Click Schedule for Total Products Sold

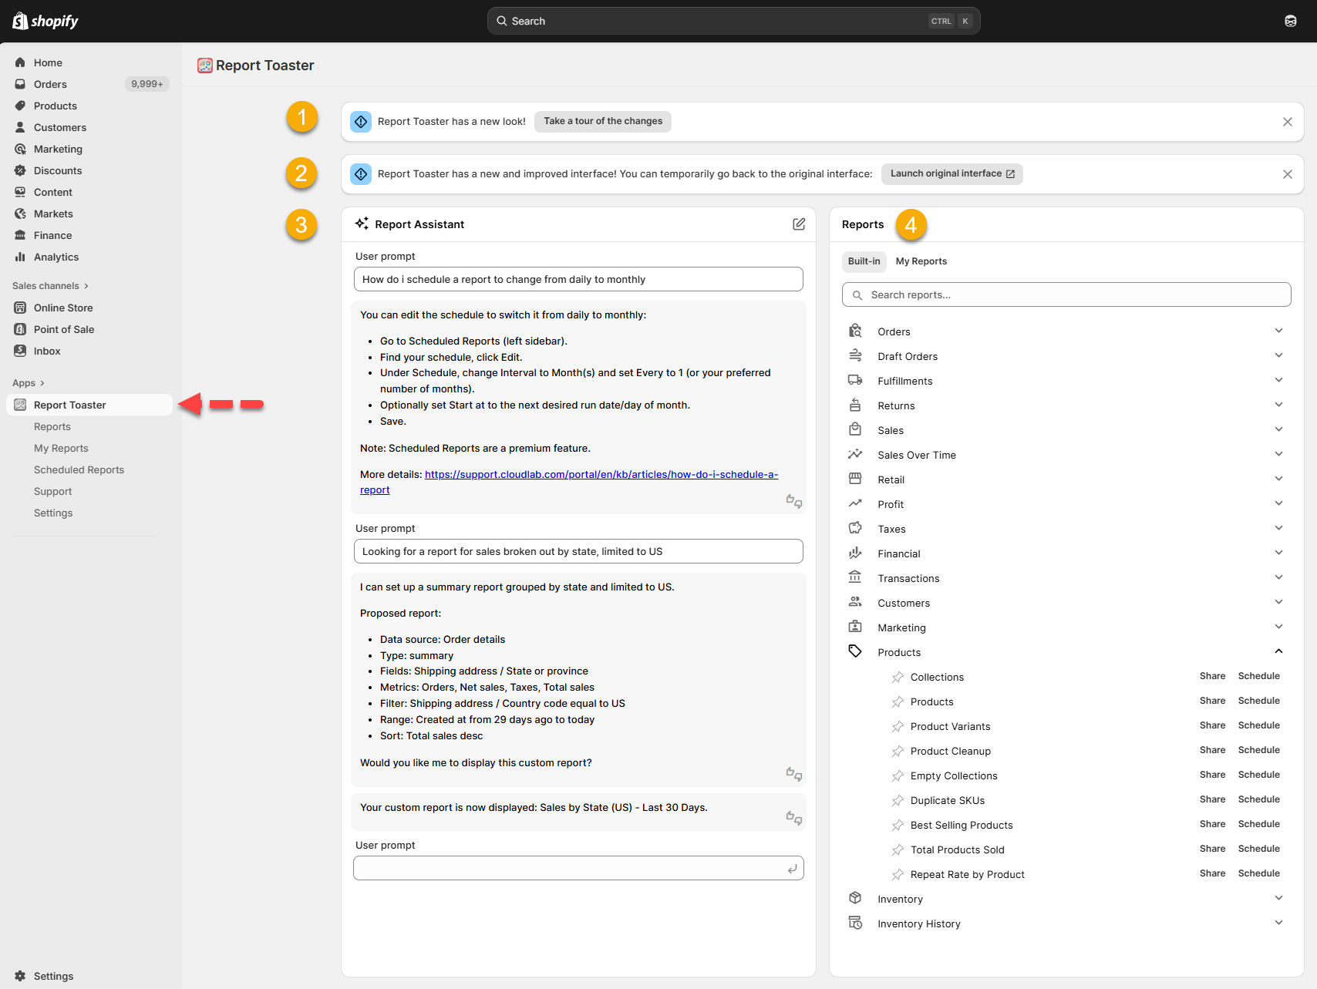pyautogui.click(x=1258, y=849)
